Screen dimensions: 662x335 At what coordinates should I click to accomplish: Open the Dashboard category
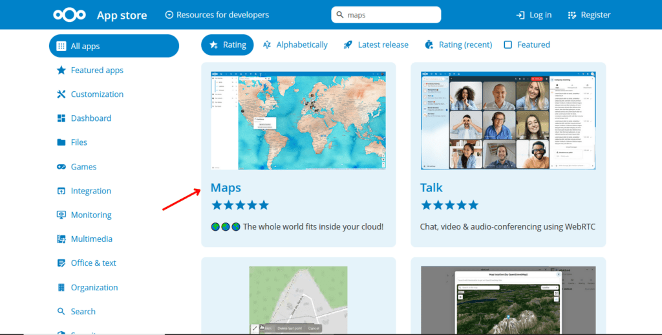tap(91, 118)
